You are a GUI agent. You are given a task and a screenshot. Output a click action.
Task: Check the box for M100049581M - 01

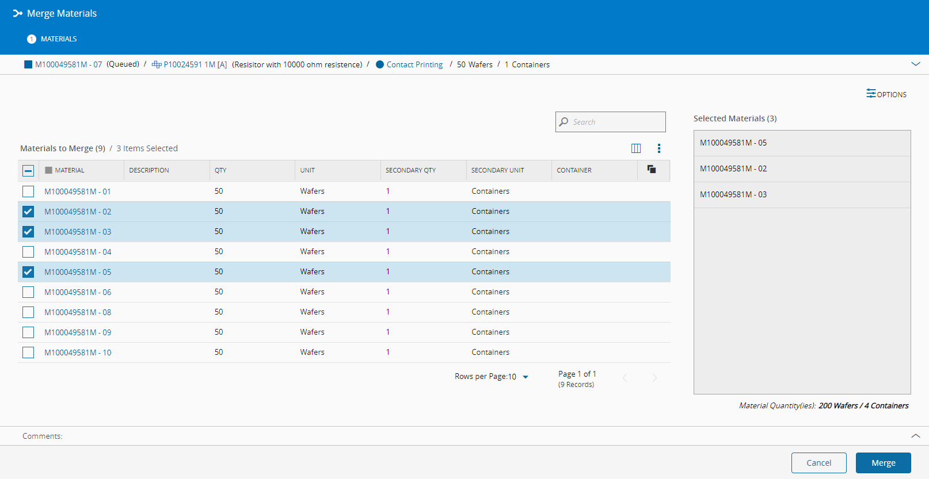click(x=28, y=191)
